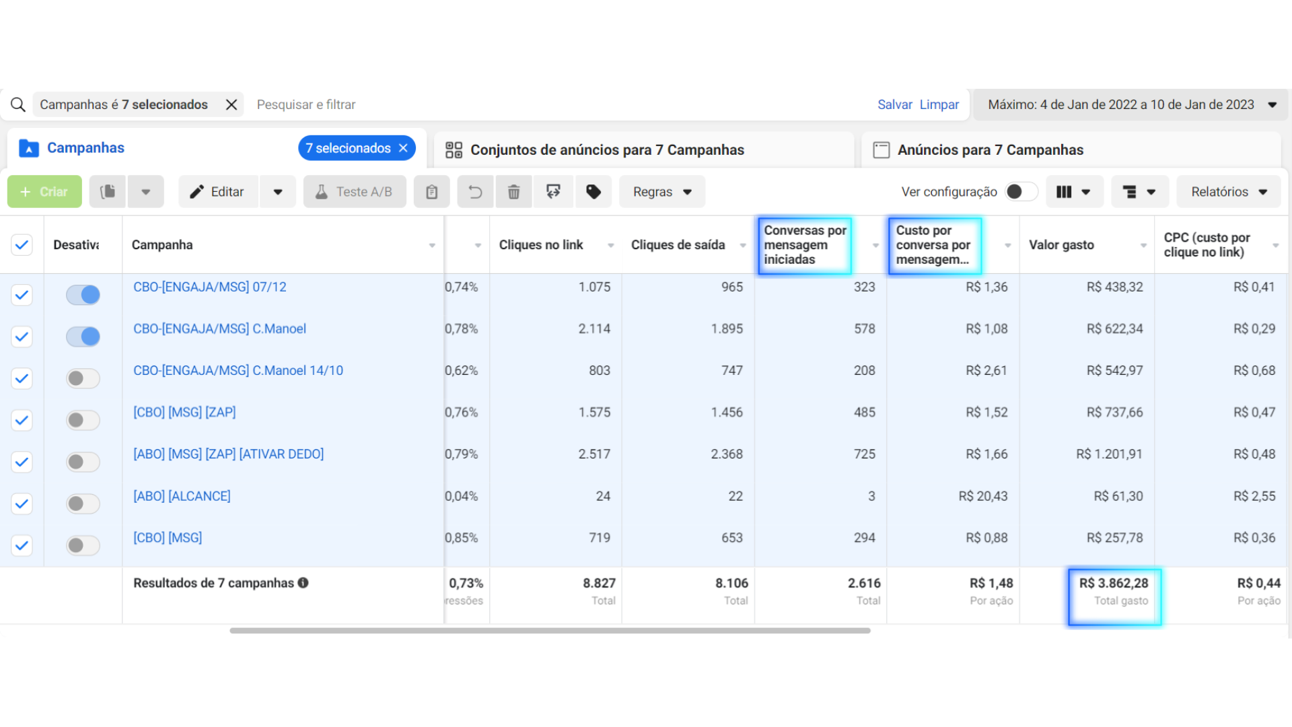Screen dimensions: 1292x727
Task: Switch to Conjuntos de anúncios tab
Action: (606, 149)
